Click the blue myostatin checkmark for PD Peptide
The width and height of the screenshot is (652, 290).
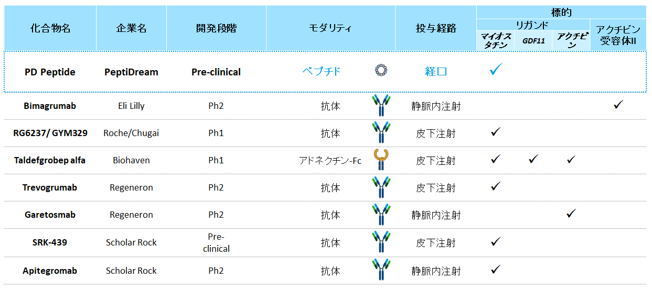click(x=496, y=70)
